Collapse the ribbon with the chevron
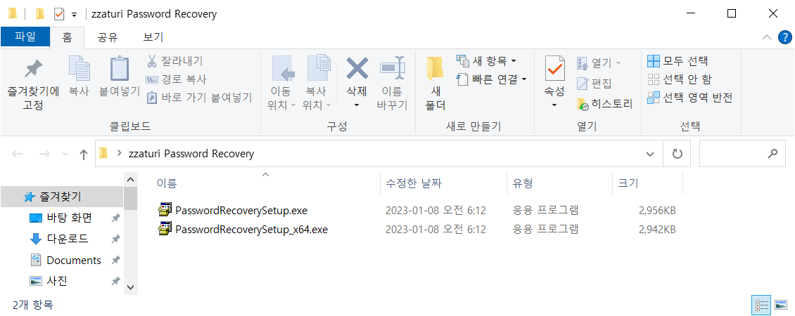 coord(767,37)
